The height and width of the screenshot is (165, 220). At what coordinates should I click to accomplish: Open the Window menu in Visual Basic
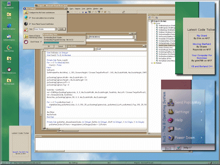(96, 9)
